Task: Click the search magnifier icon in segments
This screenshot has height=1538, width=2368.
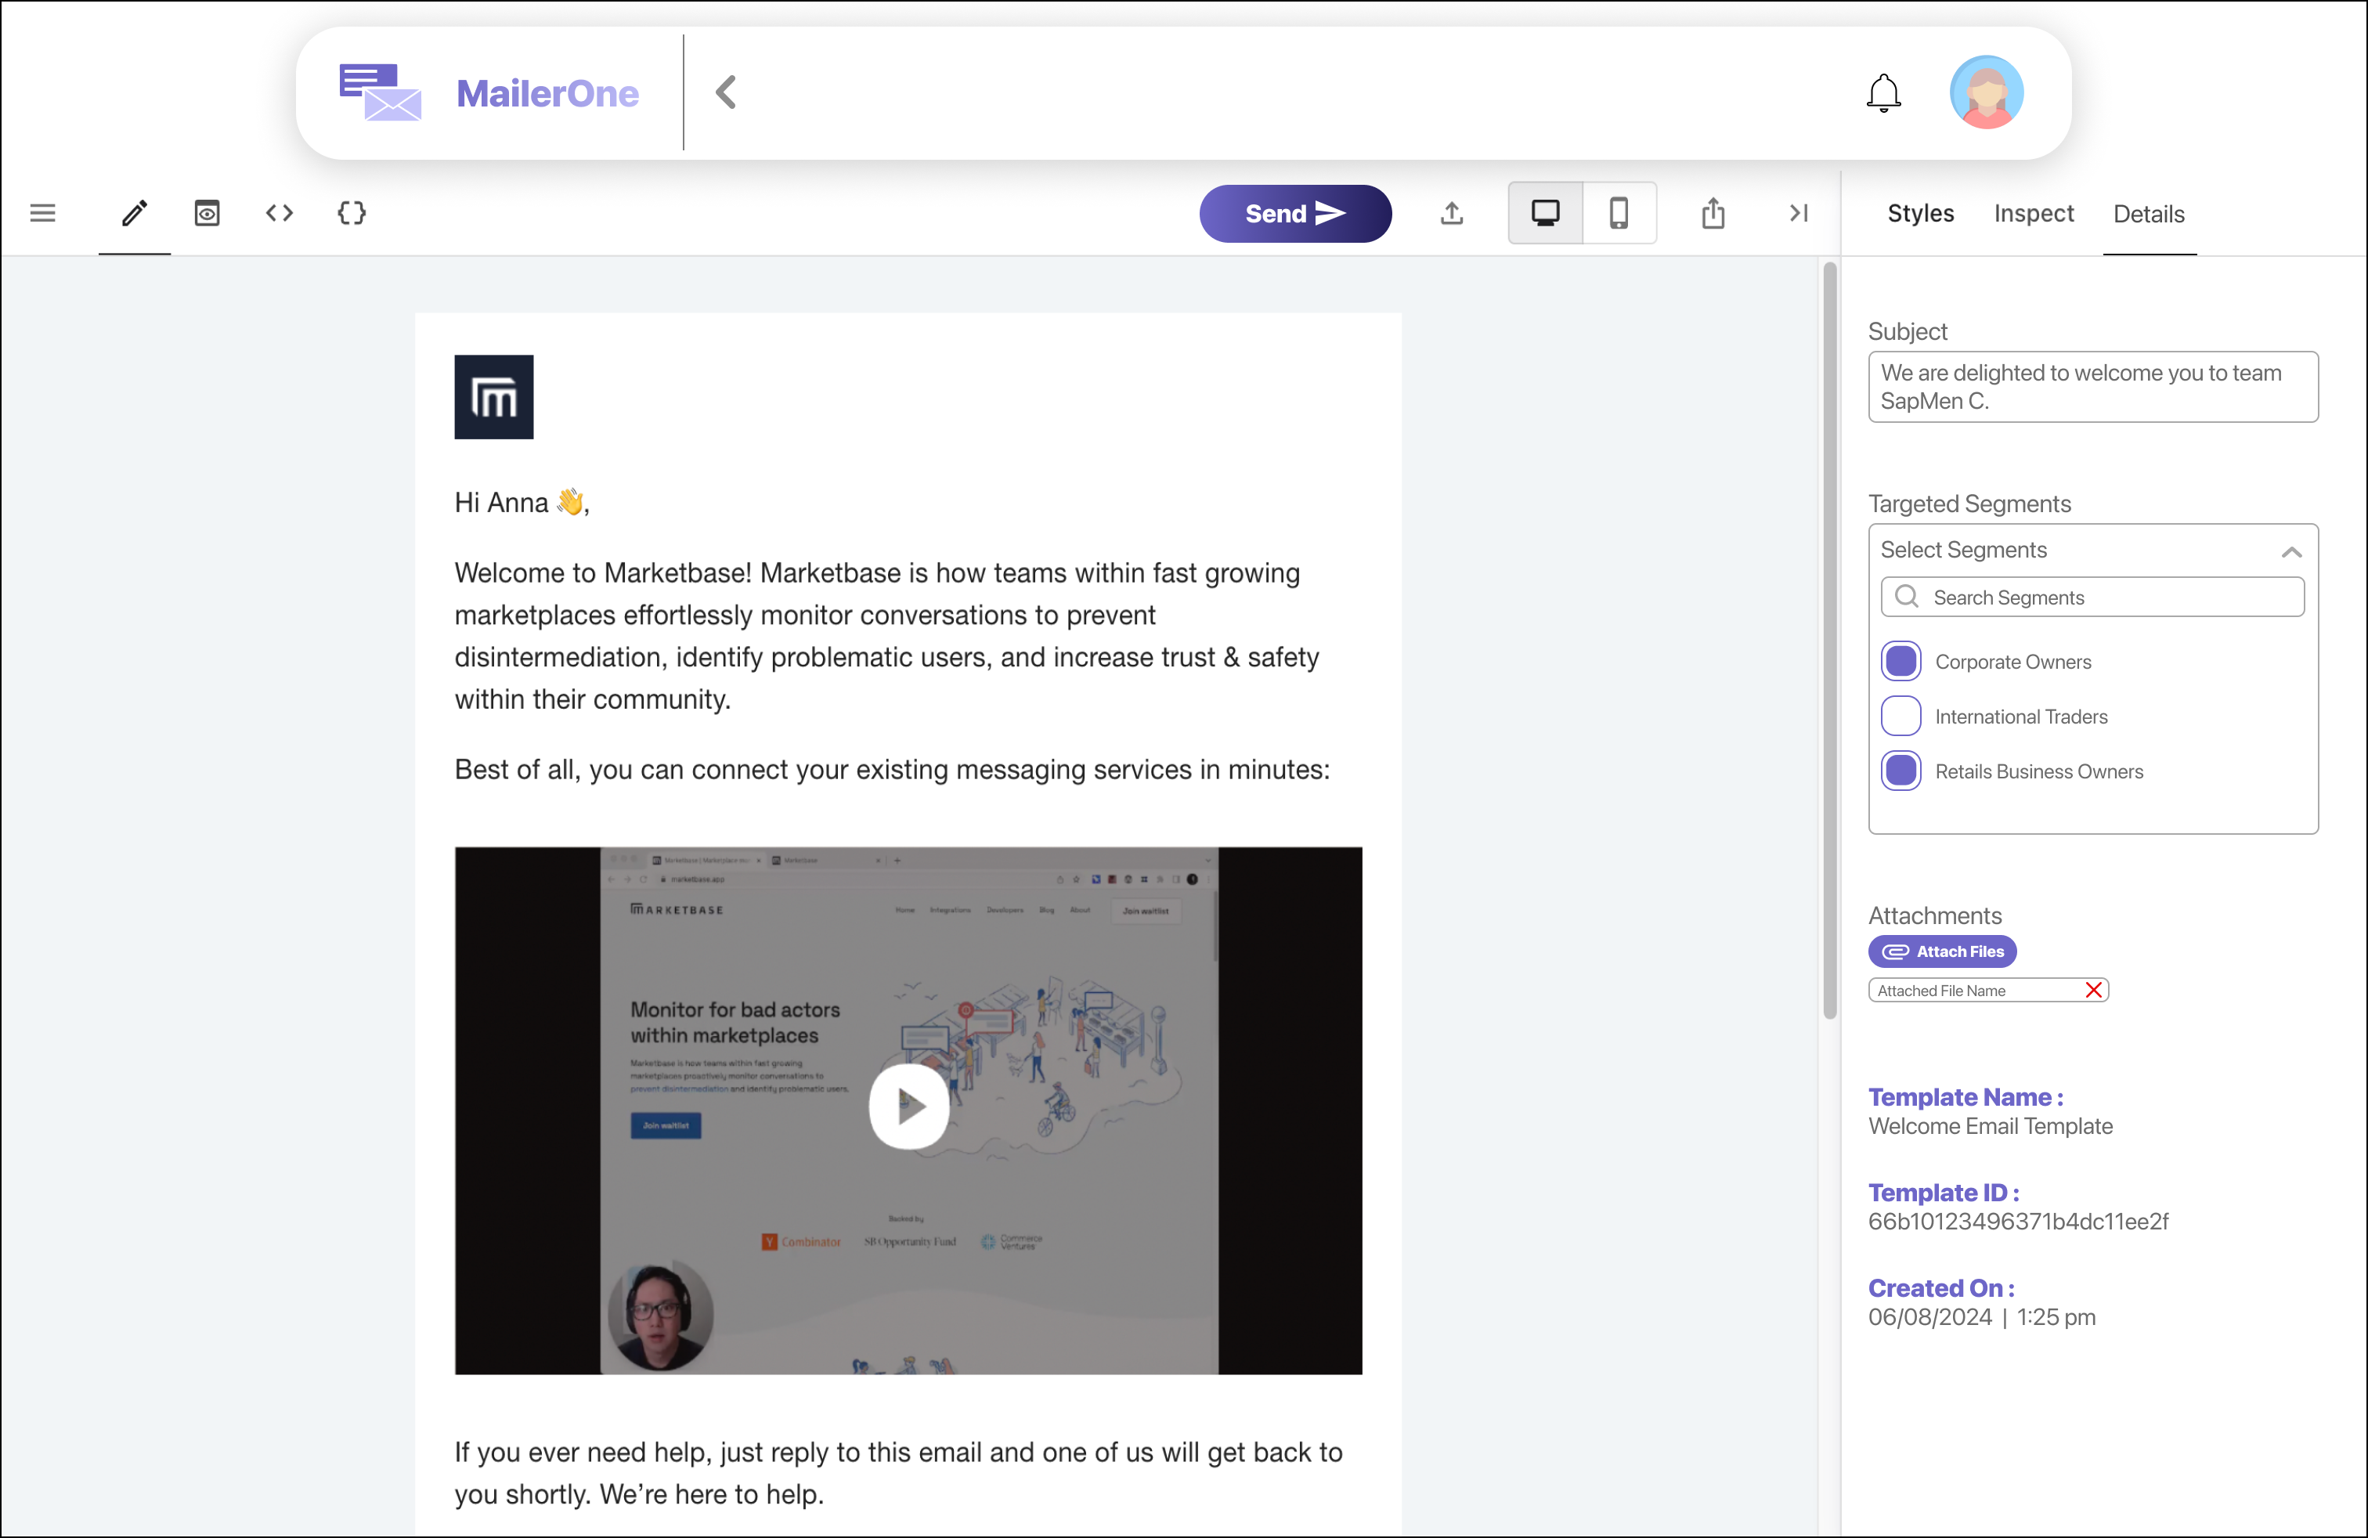Action: click(1906, 597)
